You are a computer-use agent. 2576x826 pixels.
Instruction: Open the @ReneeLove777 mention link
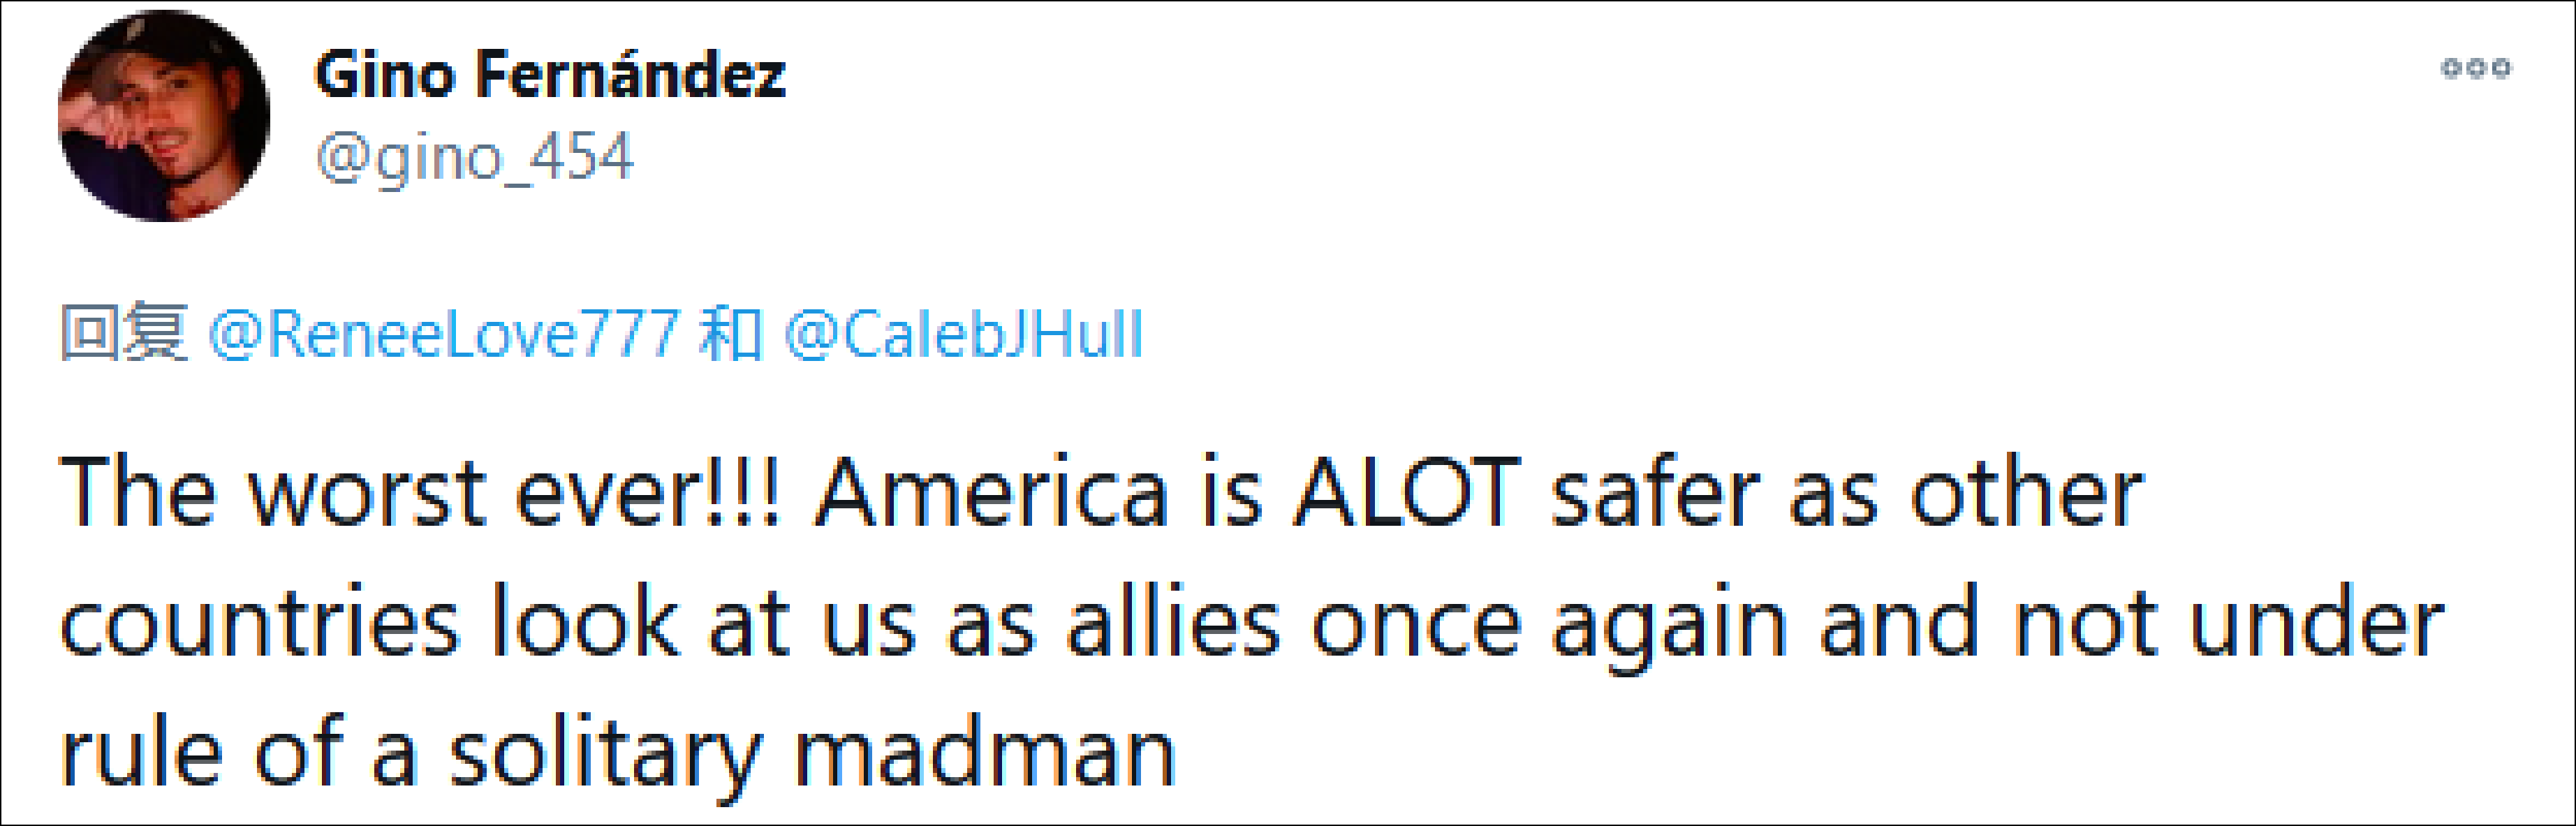443,334
